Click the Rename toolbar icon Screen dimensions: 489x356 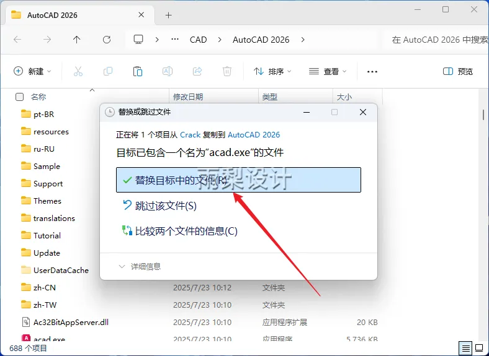(168, 72)
